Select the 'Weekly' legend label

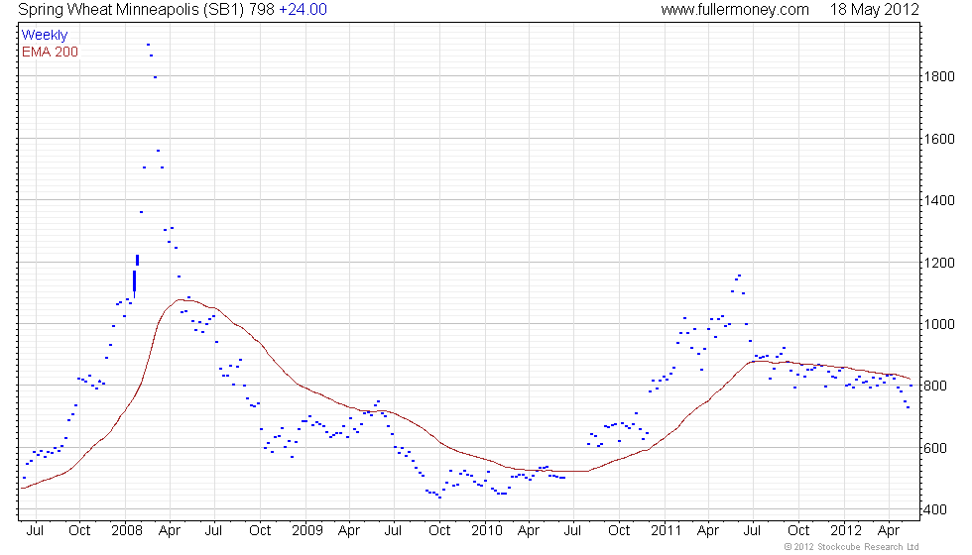pyautogui.click(x=44, y=36)
